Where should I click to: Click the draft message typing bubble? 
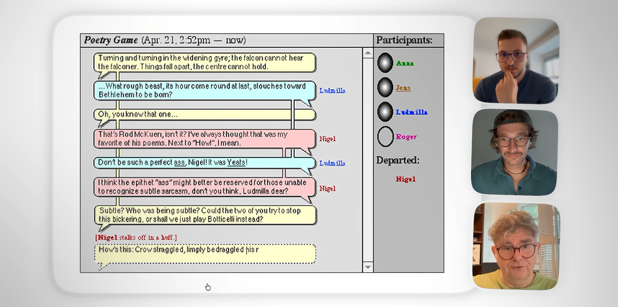click(x=205, y=254)
